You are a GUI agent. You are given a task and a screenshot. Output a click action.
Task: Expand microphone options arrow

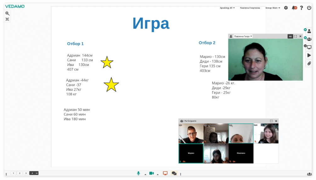[x=145, y=174]
